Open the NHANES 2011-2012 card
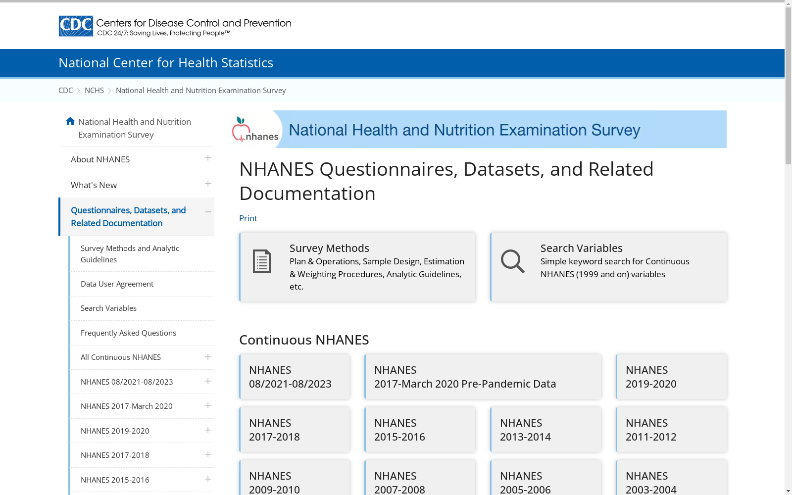 [x=671, y=430]
